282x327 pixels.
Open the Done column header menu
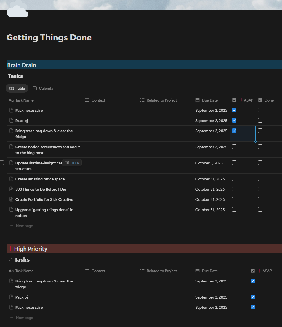click(x=269, y=100)
